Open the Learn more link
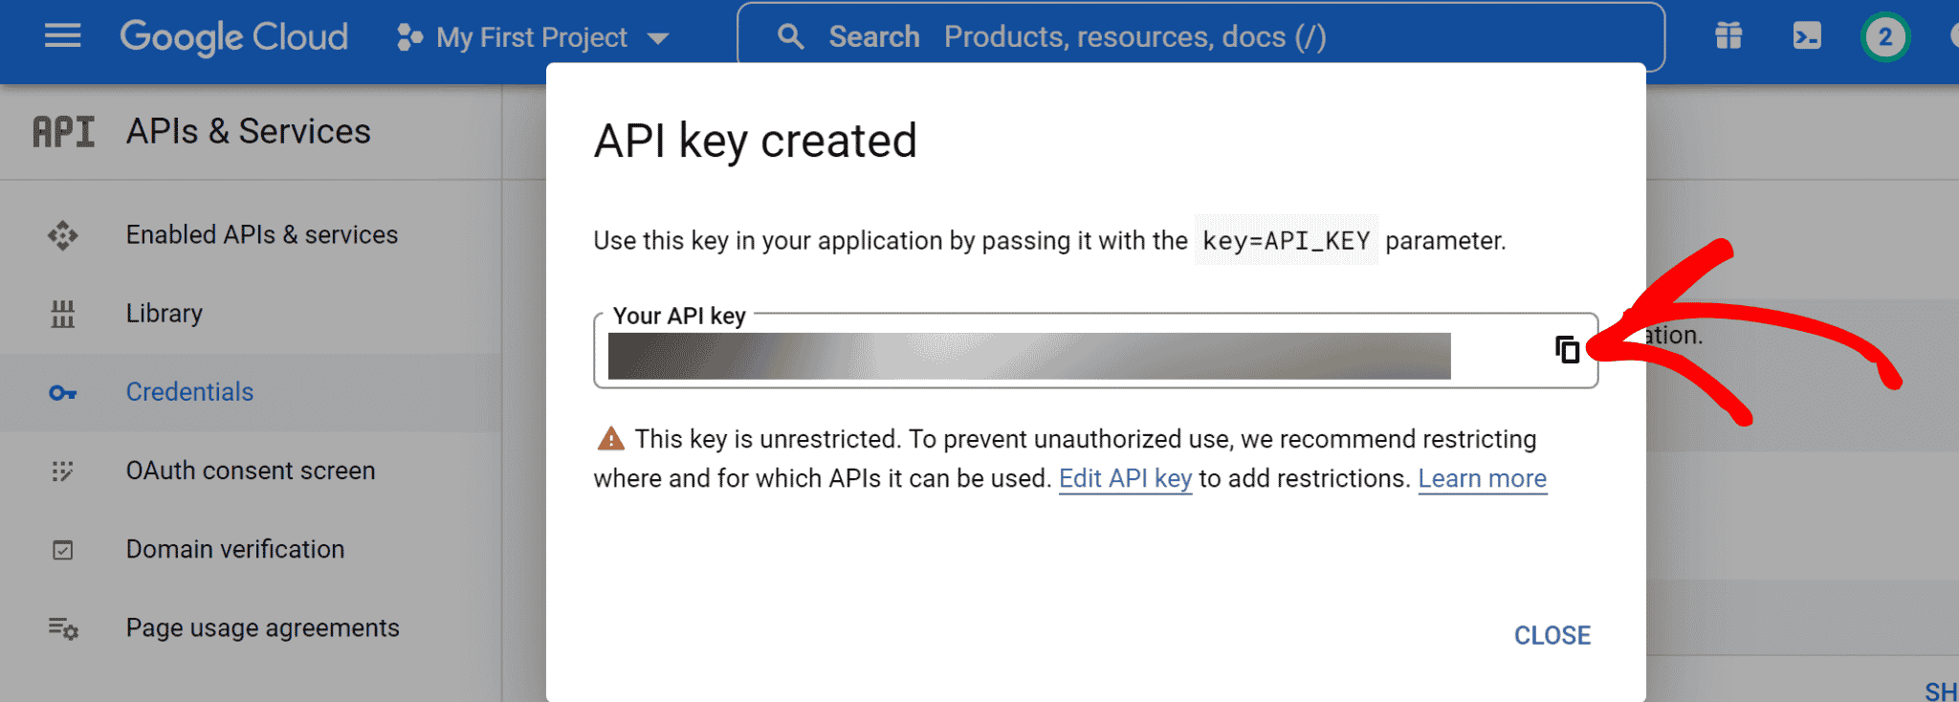 (x=1482, y=478)
